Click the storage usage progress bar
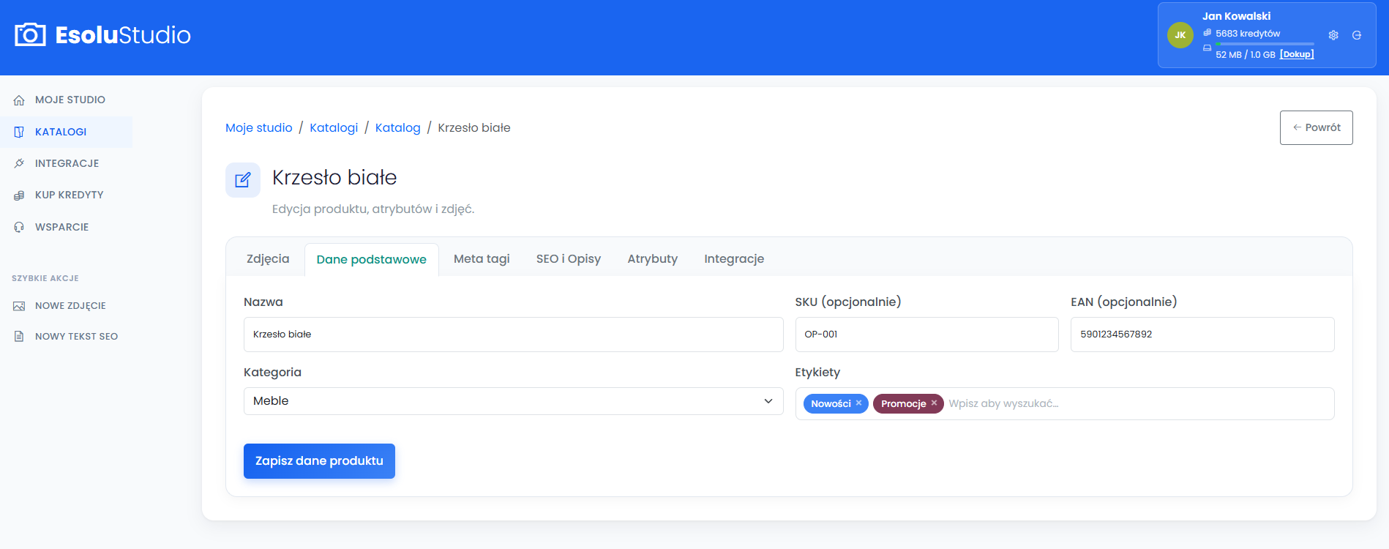This screenshot has height=549, width=1389. 1265,44
